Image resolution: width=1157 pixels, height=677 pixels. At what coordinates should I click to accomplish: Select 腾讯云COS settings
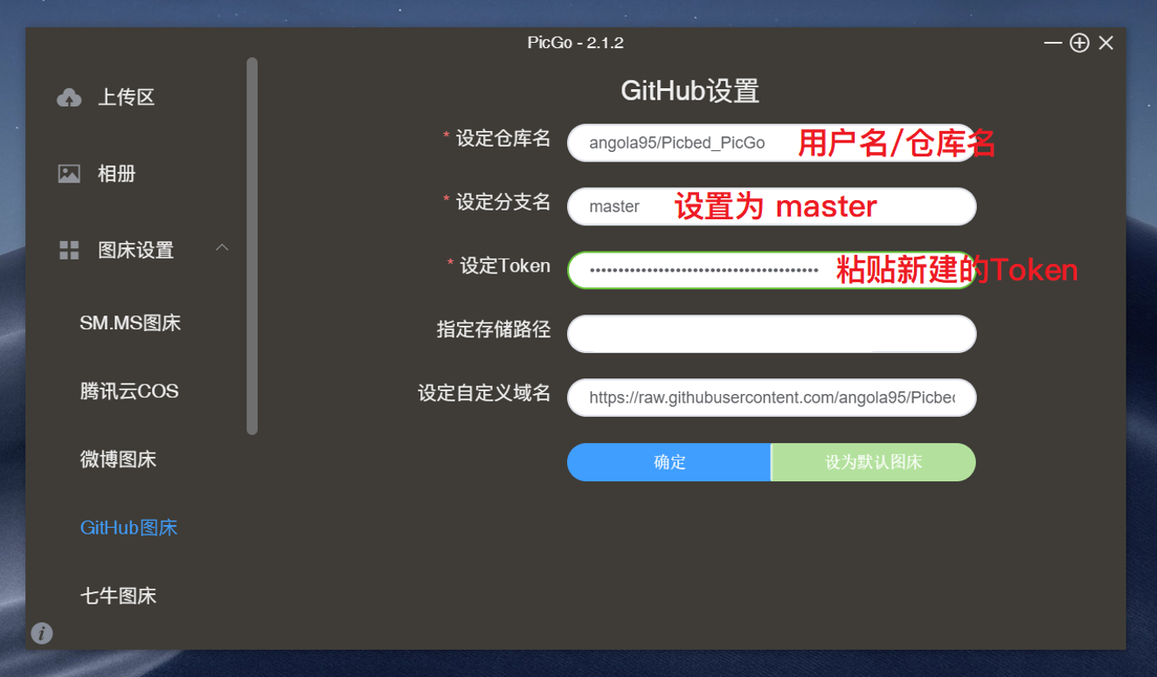coord(129,391)
